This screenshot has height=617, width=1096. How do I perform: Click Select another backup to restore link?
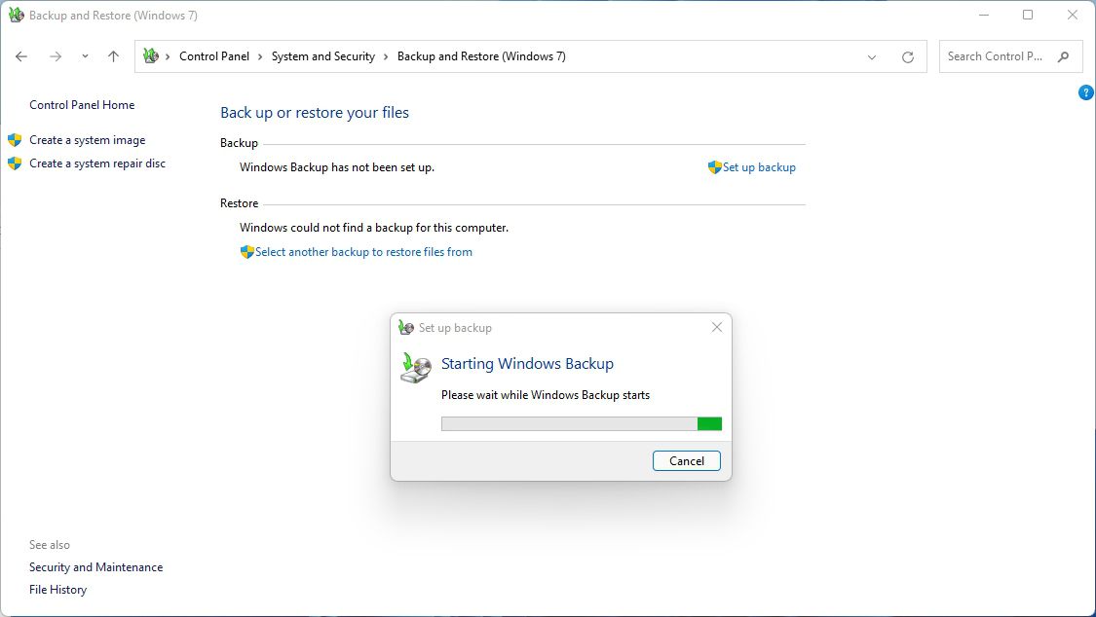coord(363,252)
